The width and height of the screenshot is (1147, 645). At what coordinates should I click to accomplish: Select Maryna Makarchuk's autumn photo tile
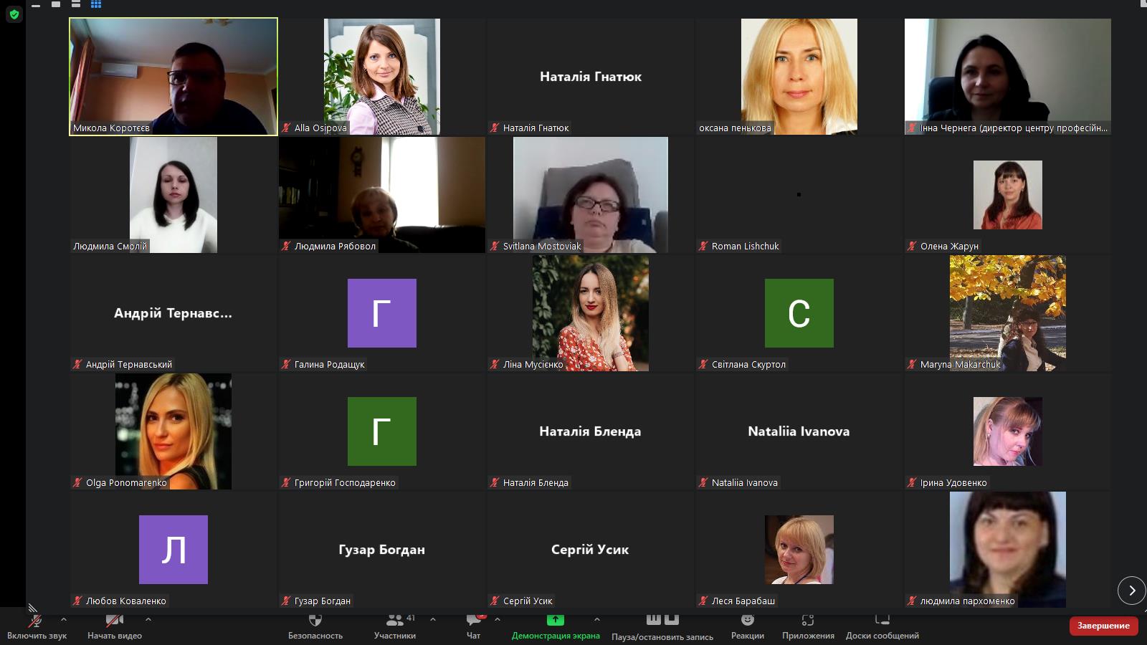coord(1007,313)
